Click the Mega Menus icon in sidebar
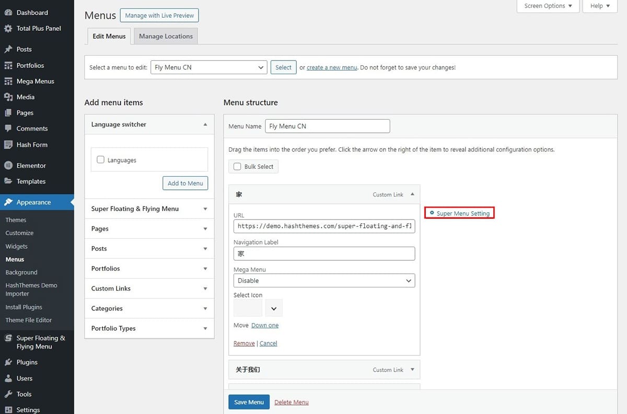627x414 pixels. click(8, 81)
